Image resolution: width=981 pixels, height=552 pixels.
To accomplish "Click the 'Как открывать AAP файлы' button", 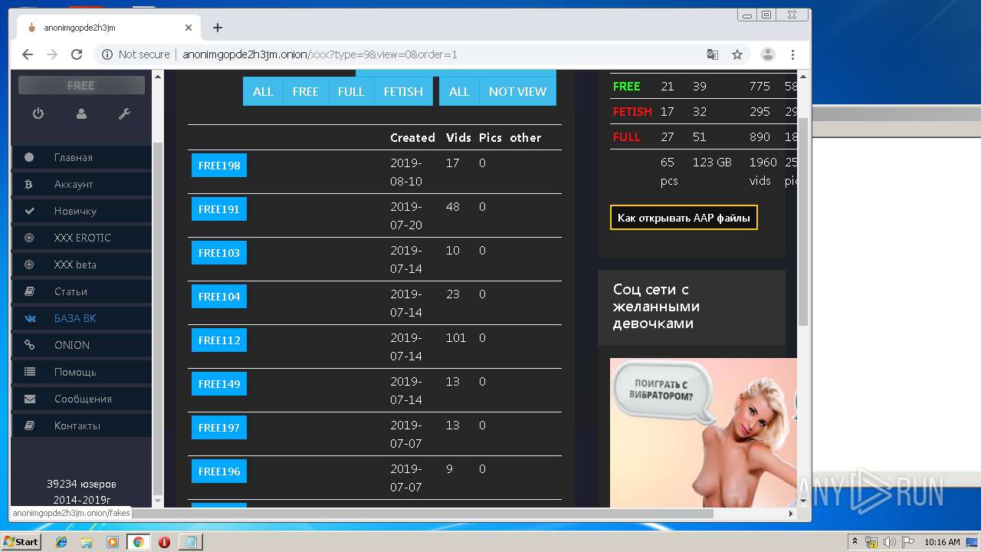I will point(684,218).
